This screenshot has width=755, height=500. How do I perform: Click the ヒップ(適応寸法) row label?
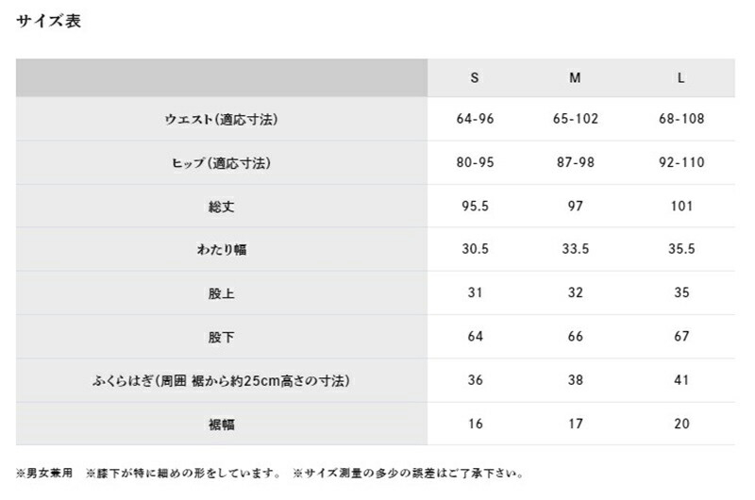click(221, 163)
